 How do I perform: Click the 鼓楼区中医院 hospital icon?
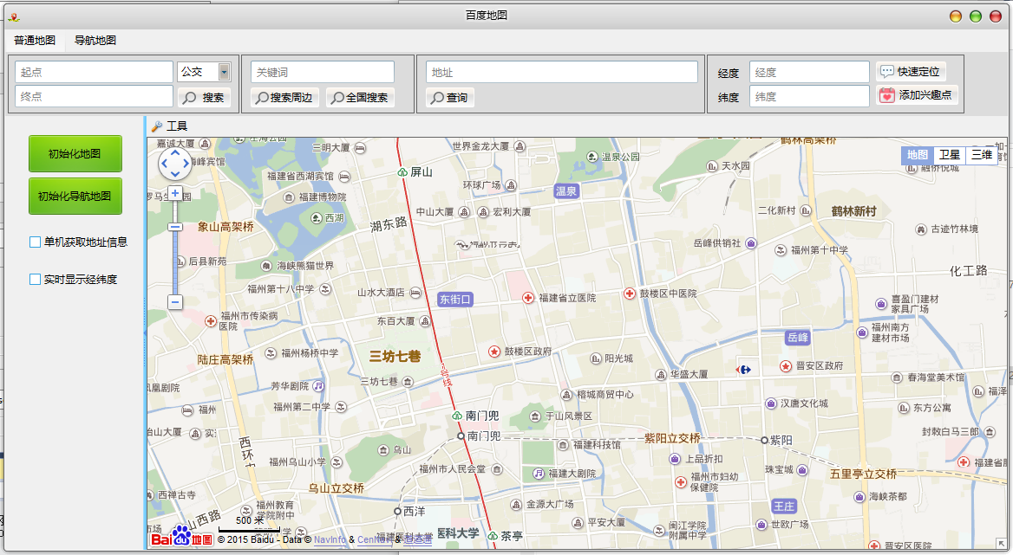[x=630, y=294]
